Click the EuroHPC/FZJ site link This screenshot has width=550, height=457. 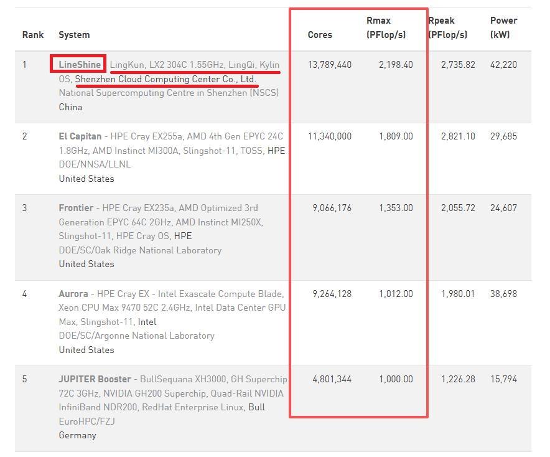click(86, 421)
